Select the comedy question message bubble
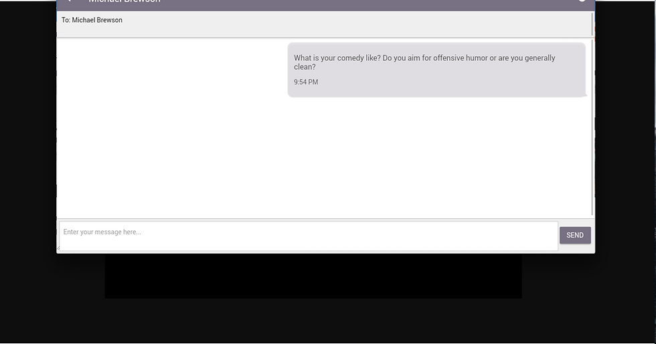The width and height of the screenshot is (656, 344). tap(436, 70)
